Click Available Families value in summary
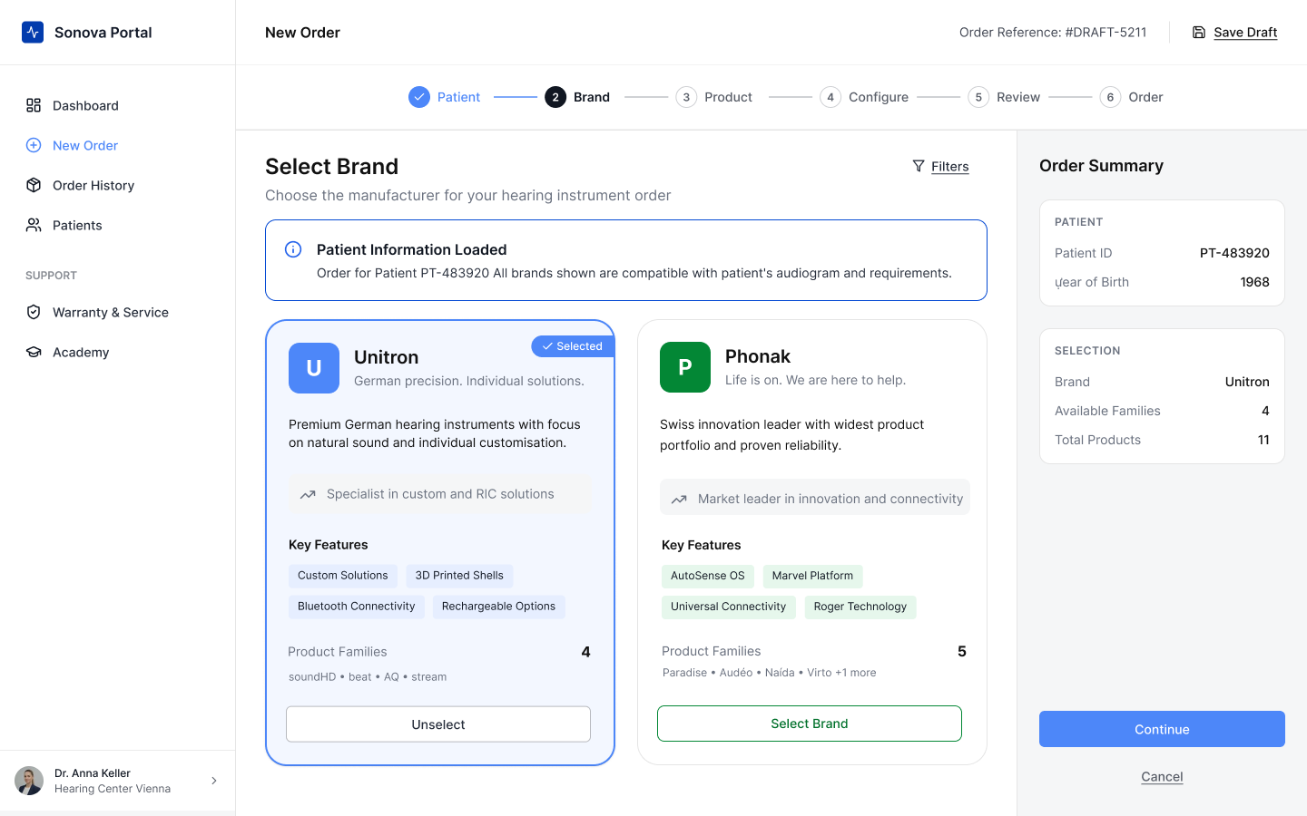Viewport: 1307px width, 816px height. (x=1265, y=411)
